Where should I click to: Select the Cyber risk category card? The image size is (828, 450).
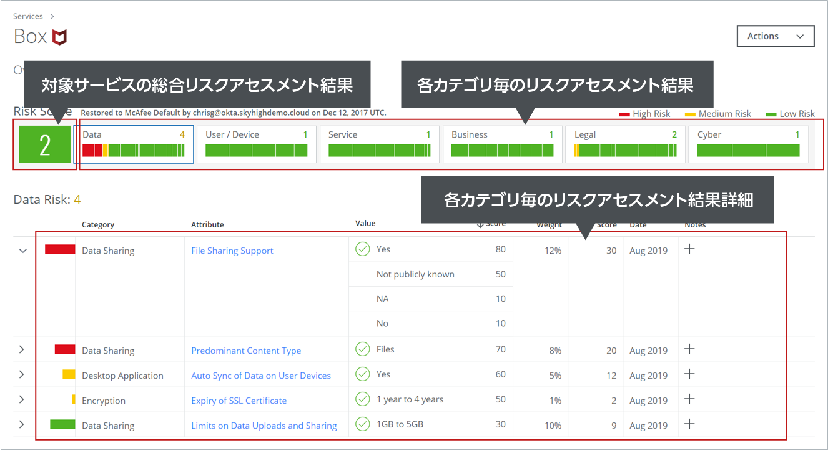tap(748, 144)
